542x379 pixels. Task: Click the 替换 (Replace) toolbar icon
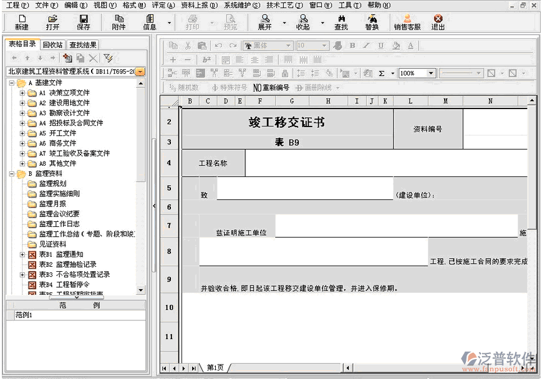point(372,22)
